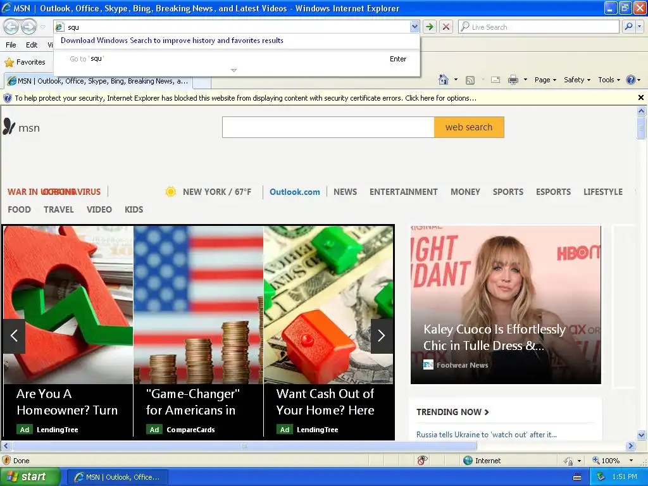Click the horizontal scrollbar thumb
The image size is (648, 486).
tap(244, 446)
